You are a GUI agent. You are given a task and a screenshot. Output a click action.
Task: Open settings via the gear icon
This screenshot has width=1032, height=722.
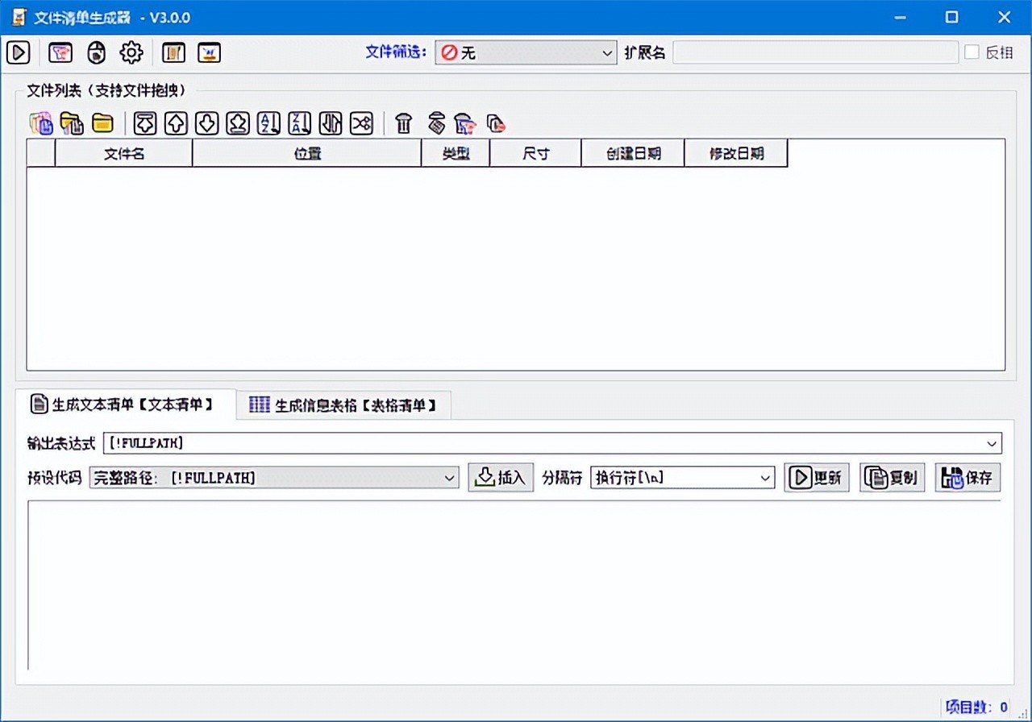(x=131, y=53)
